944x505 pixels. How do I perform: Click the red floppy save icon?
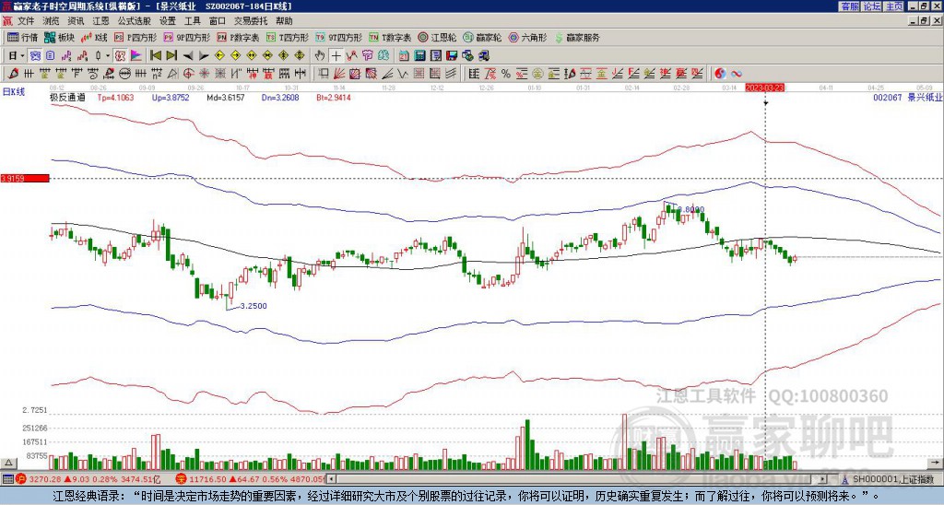tap(452, 56)
